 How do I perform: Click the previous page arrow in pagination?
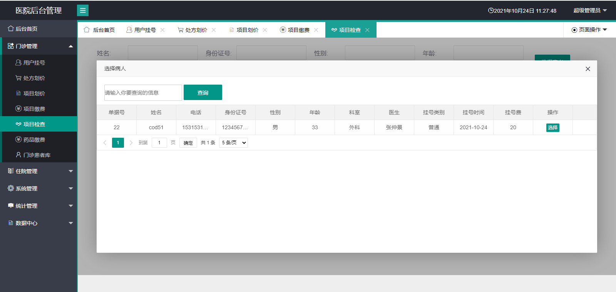[x=105, y=143]
